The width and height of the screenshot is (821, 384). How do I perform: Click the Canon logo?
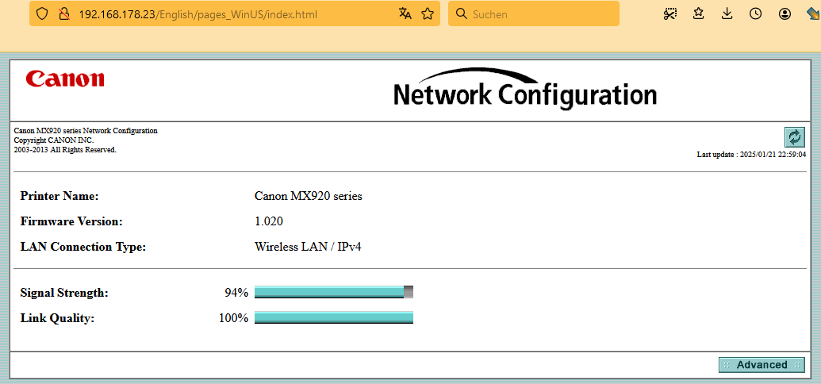[65, 79]
